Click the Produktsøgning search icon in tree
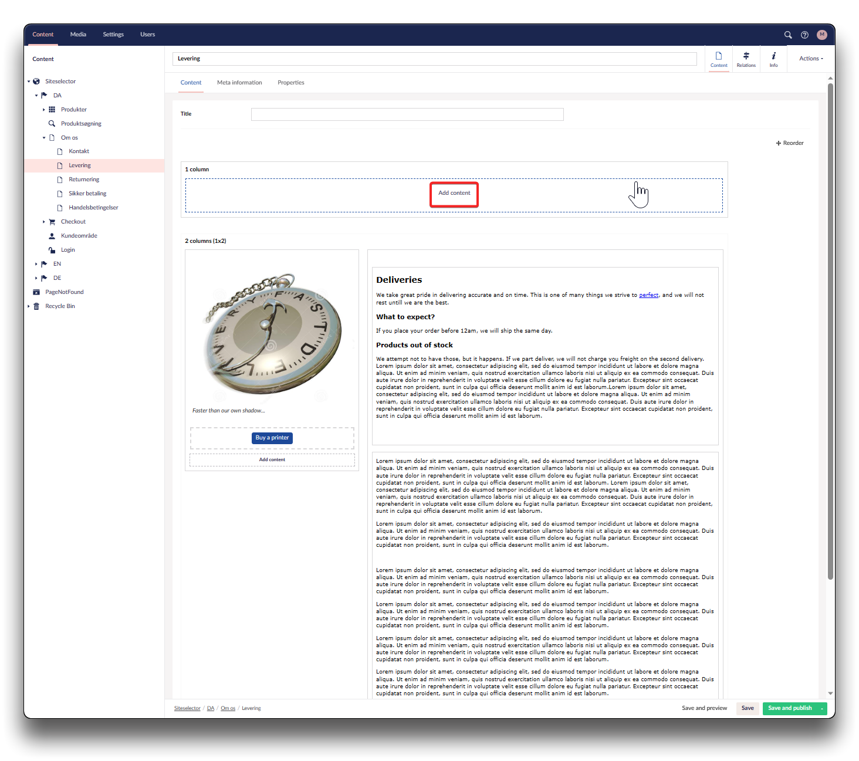Screen dimensions: 859x761 52,124
